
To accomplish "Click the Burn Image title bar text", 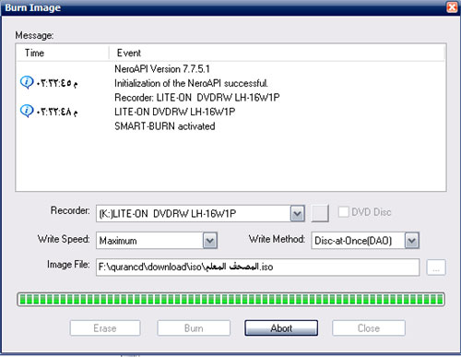I will pyautogui.click(x=32, y=7).
